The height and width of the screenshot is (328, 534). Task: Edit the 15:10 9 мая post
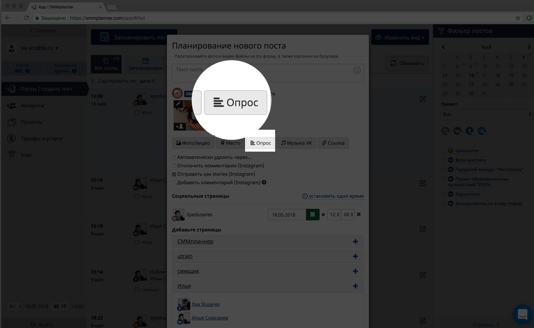pyautogui.click(x=423, y=229)
